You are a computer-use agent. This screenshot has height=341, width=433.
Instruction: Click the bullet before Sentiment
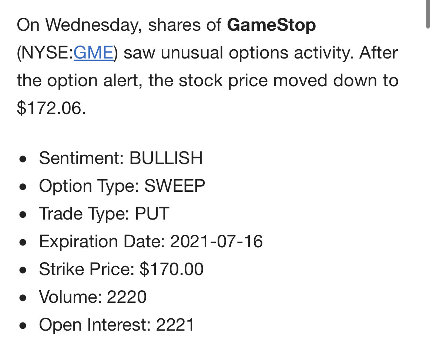click(x=23, y=159)
